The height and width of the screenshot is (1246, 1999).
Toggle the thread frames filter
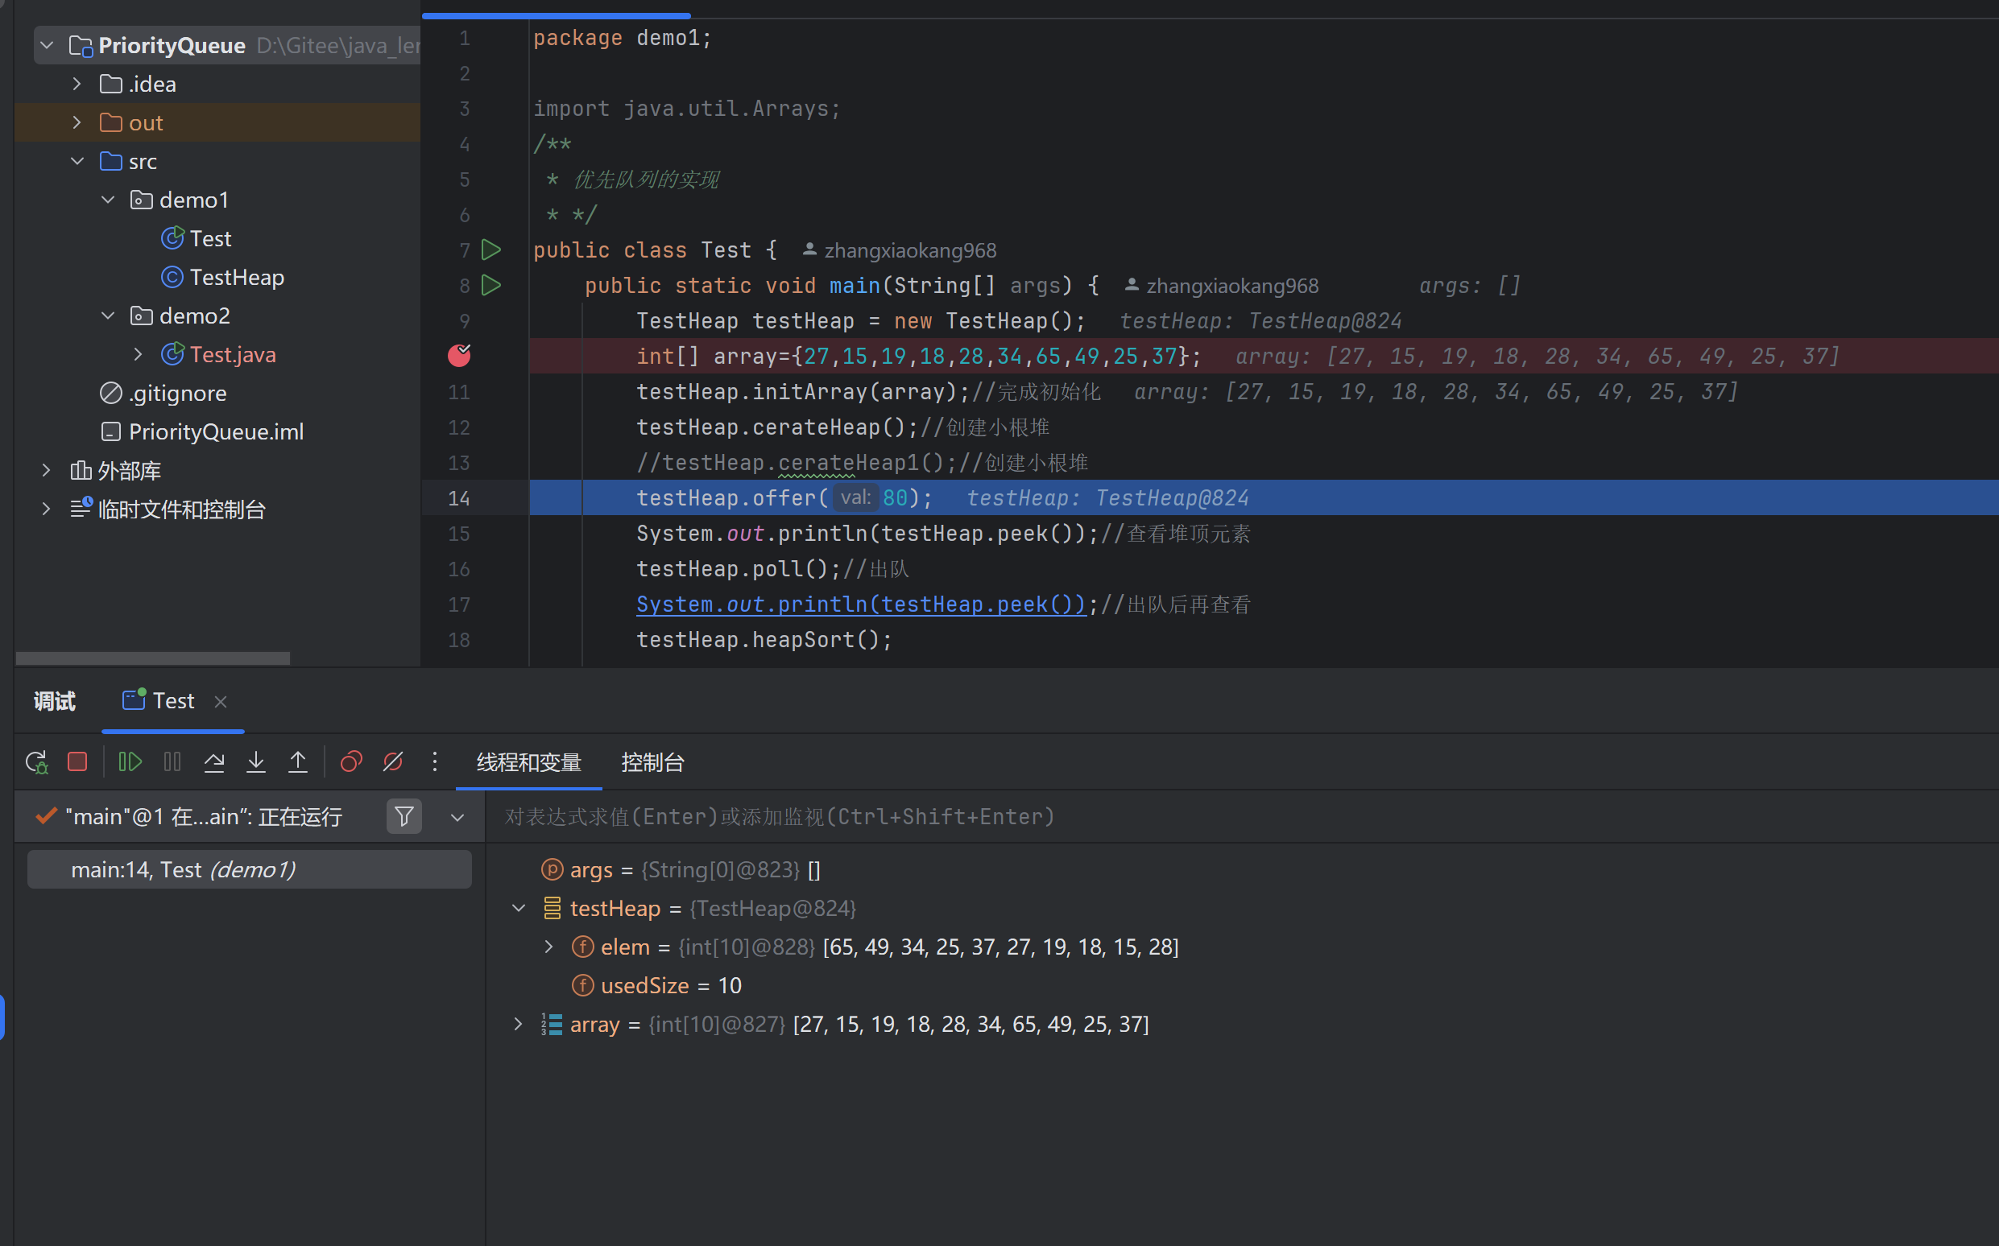coord(403,816)
